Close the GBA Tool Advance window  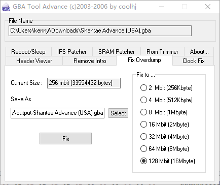208,7
